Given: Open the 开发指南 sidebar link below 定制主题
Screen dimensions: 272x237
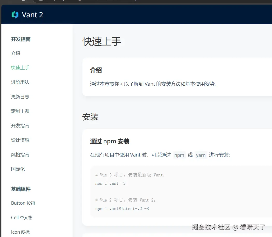Looking at the screenshot, I should (x=20, y=125).
